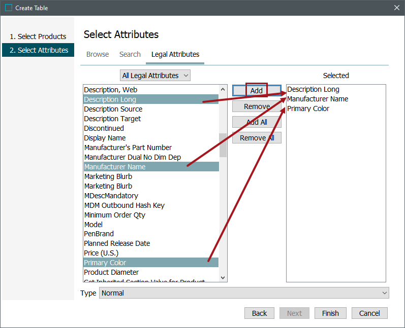
Task: Switch to the Search tab
Action: click(x=130, y=54)
